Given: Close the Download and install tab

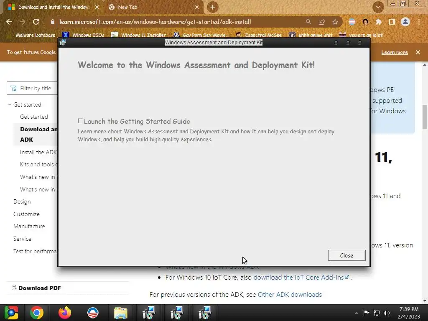Looking at the screenshot, I should point(97,7).
